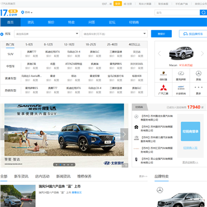Switch to the 店内活动 news tab

point(42,177)
